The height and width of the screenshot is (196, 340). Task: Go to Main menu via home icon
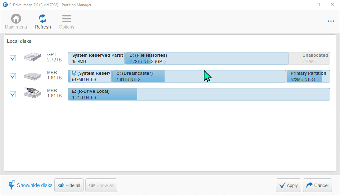click(16, 19)
